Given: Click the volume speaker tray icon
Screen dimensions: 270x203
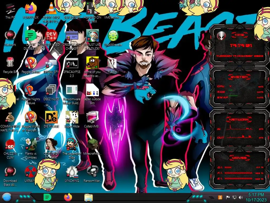Looking at the screenshot, I should (x=241, y=197).
